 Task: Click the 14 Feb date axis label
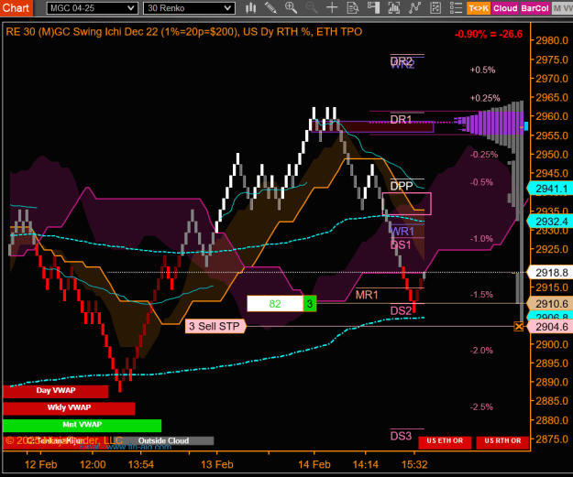(314, 464)
